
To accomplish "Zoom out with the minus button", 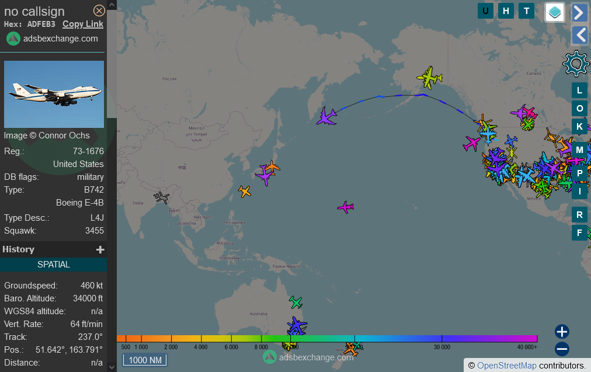I will [x=562, y=349].
